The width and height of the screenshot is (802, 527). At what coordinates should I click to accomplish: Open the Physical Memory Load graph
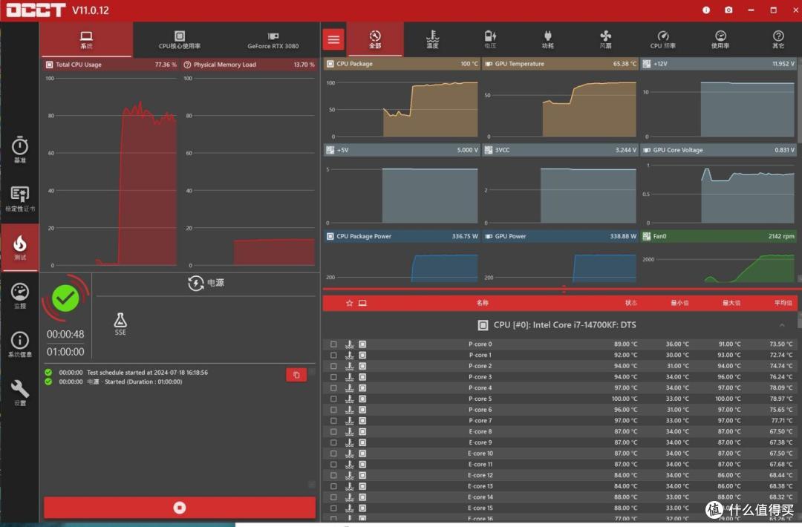tap(249, 163)
